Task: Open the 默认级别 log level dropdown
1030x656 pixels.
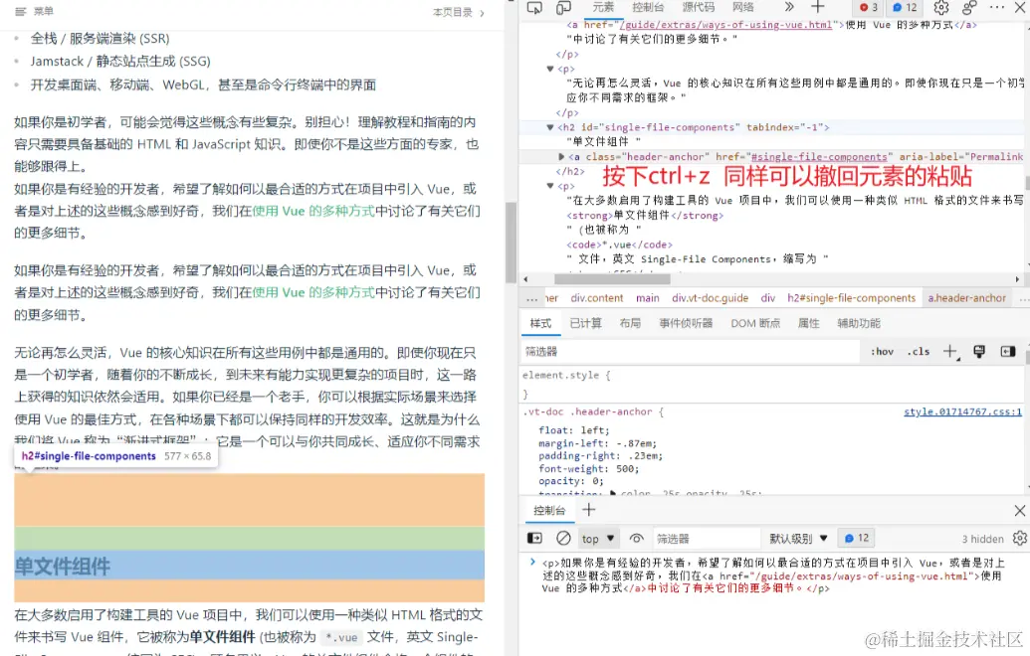Action: click(x=798, y=539)
